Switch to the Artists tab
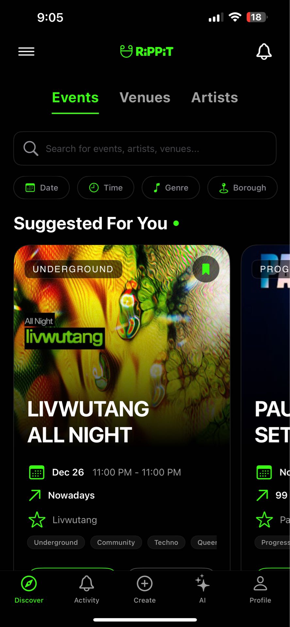 (x=215, y=98)
